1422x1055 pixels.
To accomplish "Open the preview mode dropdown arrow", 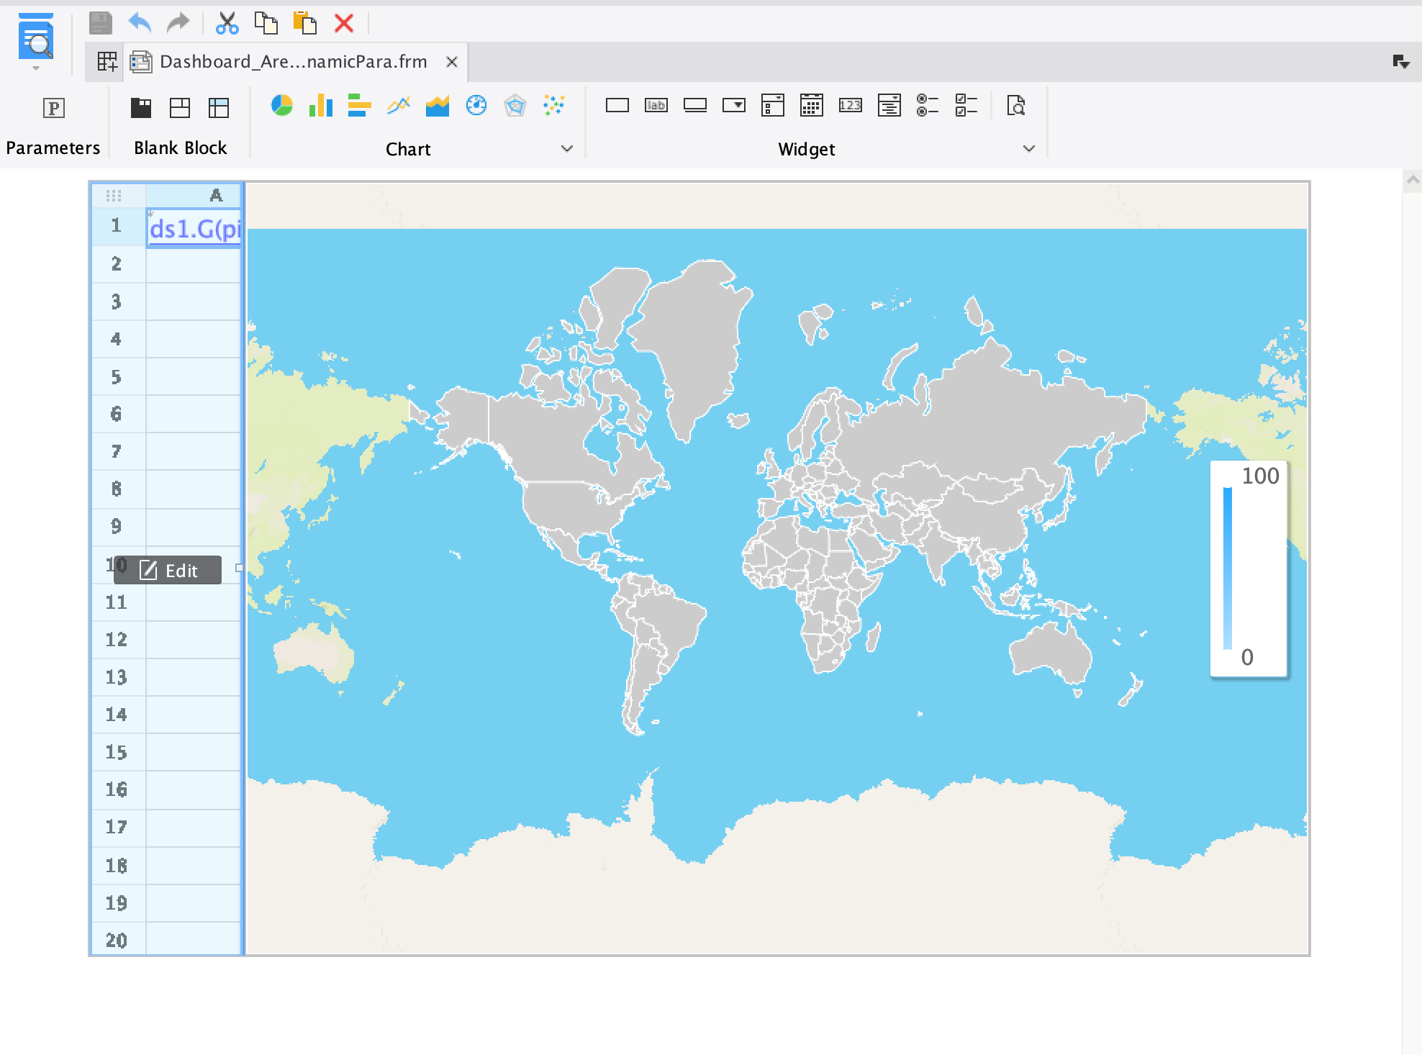I will coord(36,69).
